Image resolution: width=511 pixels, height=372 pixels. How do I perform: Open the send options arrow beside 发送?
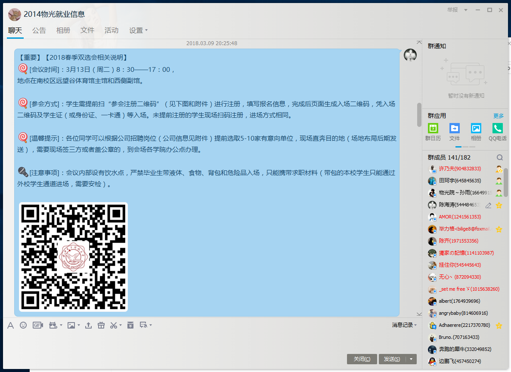[x=412, y=359]
